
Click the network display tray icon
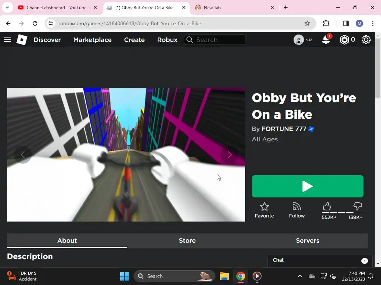(x=323, y=276)
